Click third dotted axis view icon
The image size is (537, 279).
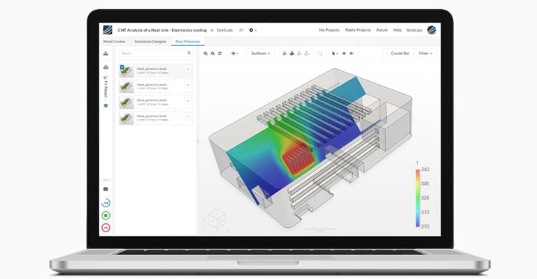(299, 53)
